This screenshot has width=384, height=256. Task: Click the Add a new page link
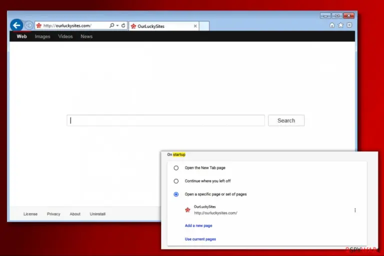click(x=198, y=225)
